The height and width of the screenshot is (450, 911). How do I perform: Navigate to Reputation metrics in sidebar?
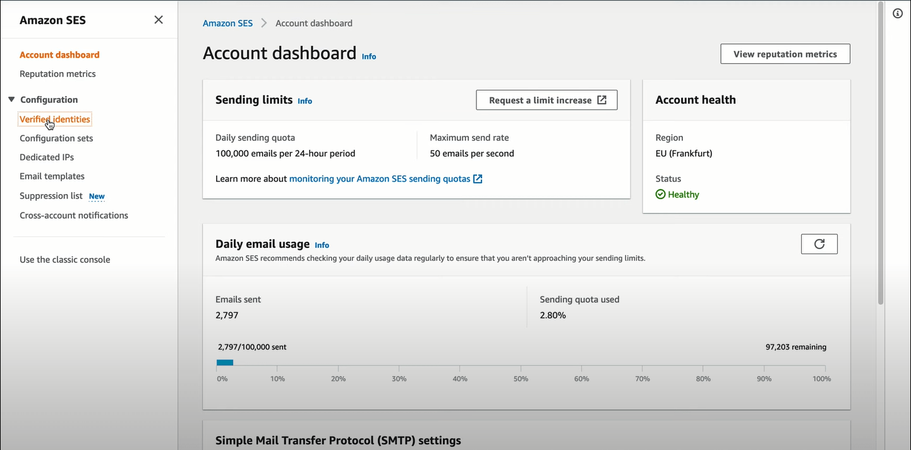point(57,74)
